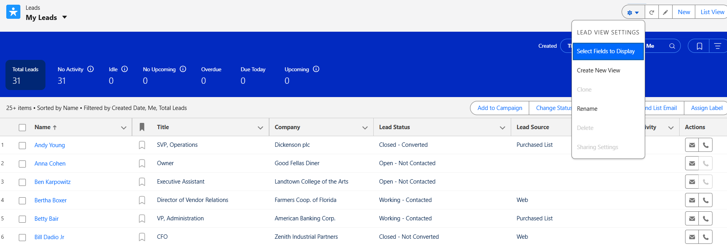
Task: Check the Bertha Boxer row checkbox
Action: pos(22,201)
